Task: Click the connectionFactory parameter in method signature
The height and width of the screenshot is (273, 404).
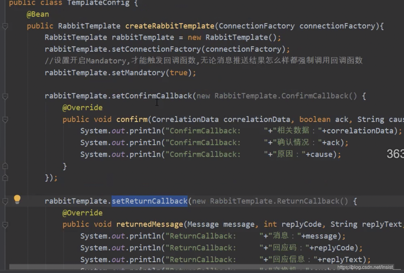Action: [x=337, y=26]
